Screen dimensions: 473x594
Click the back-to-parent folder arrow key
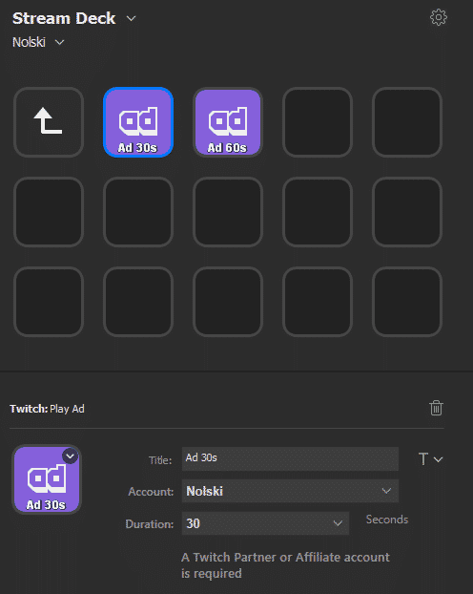tap(49, 122)
